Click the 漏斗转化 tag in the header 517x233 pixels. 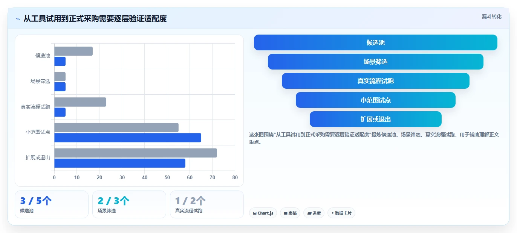(x=491, y=17)
